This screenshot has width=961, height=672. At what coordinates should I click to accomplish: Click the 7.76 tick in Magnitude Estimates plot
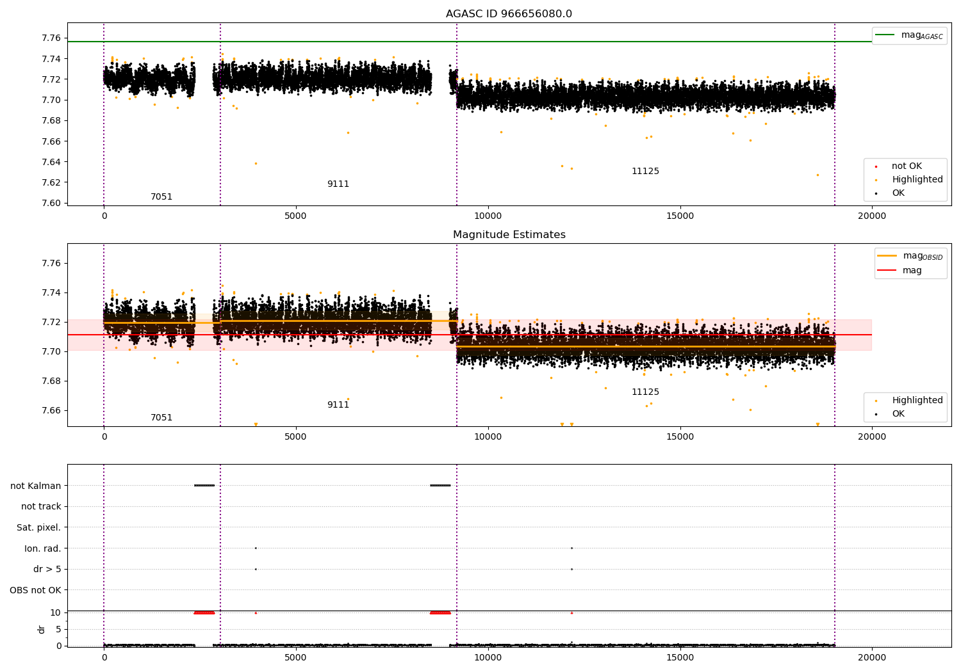pos(51,263)
